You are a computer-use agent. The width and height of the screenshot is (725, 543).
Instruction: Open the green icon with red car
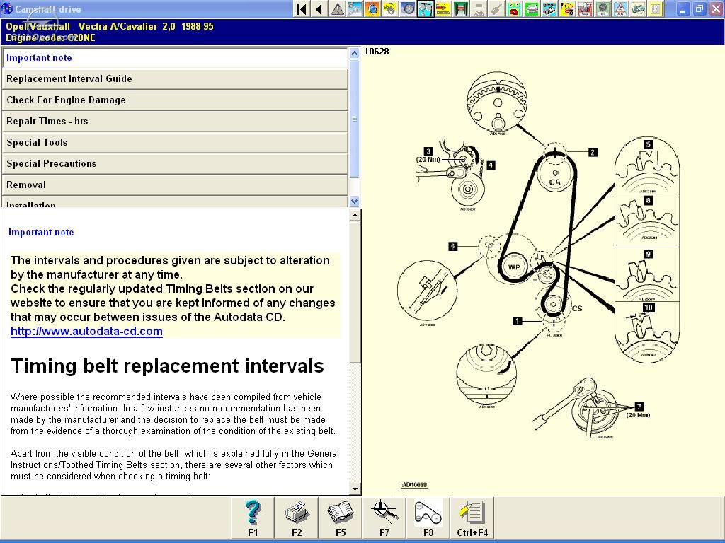pos(514,8)
